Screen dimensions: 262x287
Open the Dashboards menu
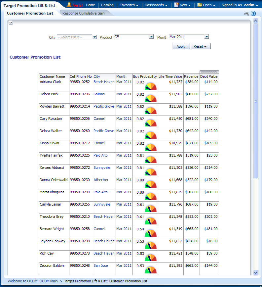click(x=156, y=5)
